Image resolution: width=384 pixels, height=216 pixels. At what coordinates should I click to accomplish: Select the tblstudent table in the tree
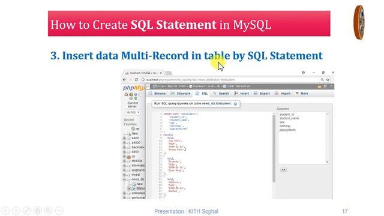pyautogui.click(x=140, y=188)
